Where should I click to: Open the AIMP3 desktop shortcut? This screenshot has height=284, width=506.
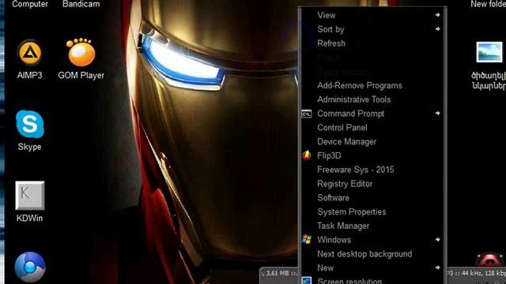tap(30, 53)
